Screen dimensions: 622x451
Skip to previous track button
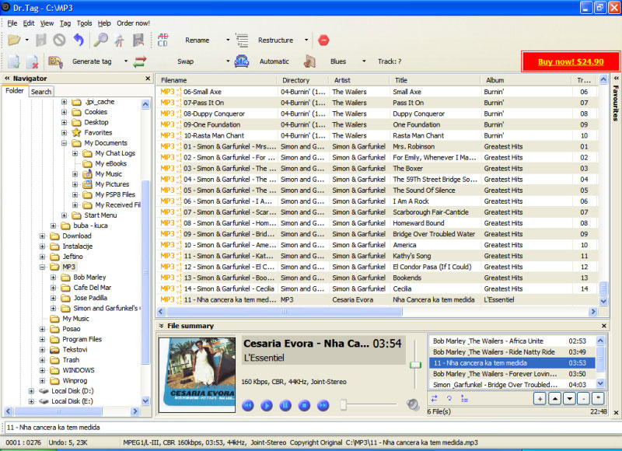pyautogui.click(x=248, y=405)
